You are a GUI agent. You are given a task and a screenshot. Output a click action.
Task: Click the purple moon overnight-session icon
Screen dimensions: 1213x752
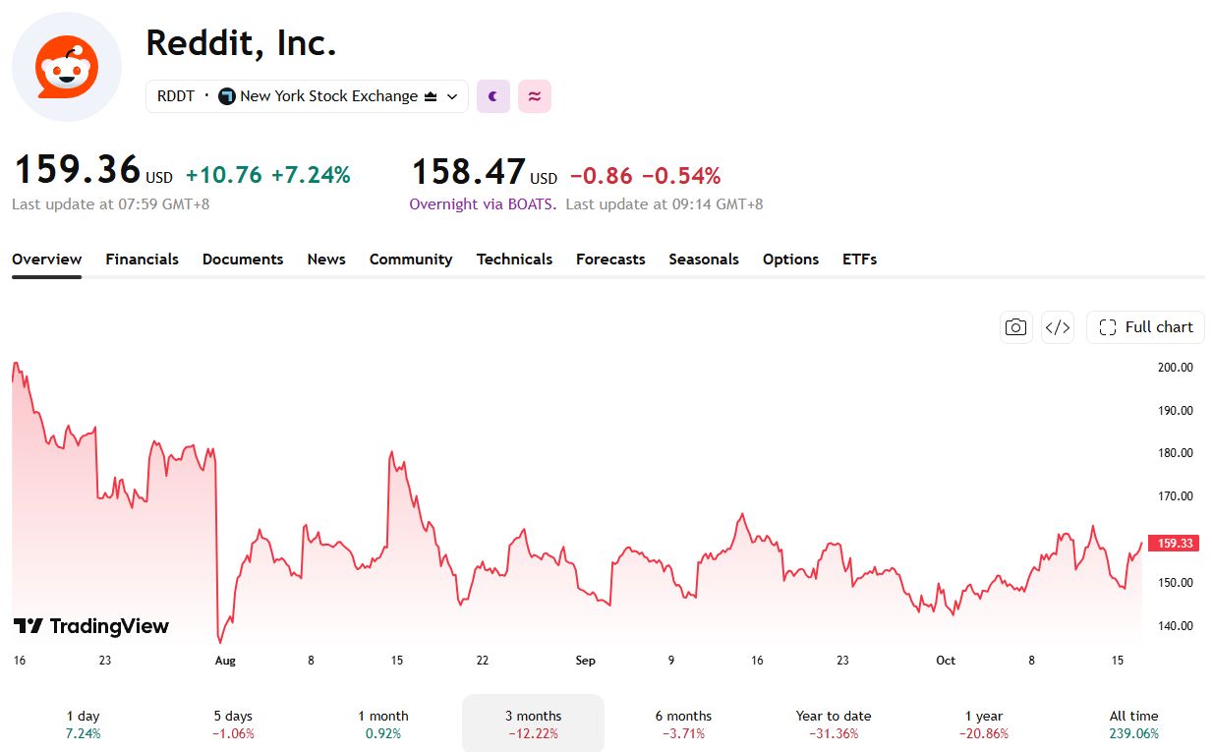[x=493, y=96]
